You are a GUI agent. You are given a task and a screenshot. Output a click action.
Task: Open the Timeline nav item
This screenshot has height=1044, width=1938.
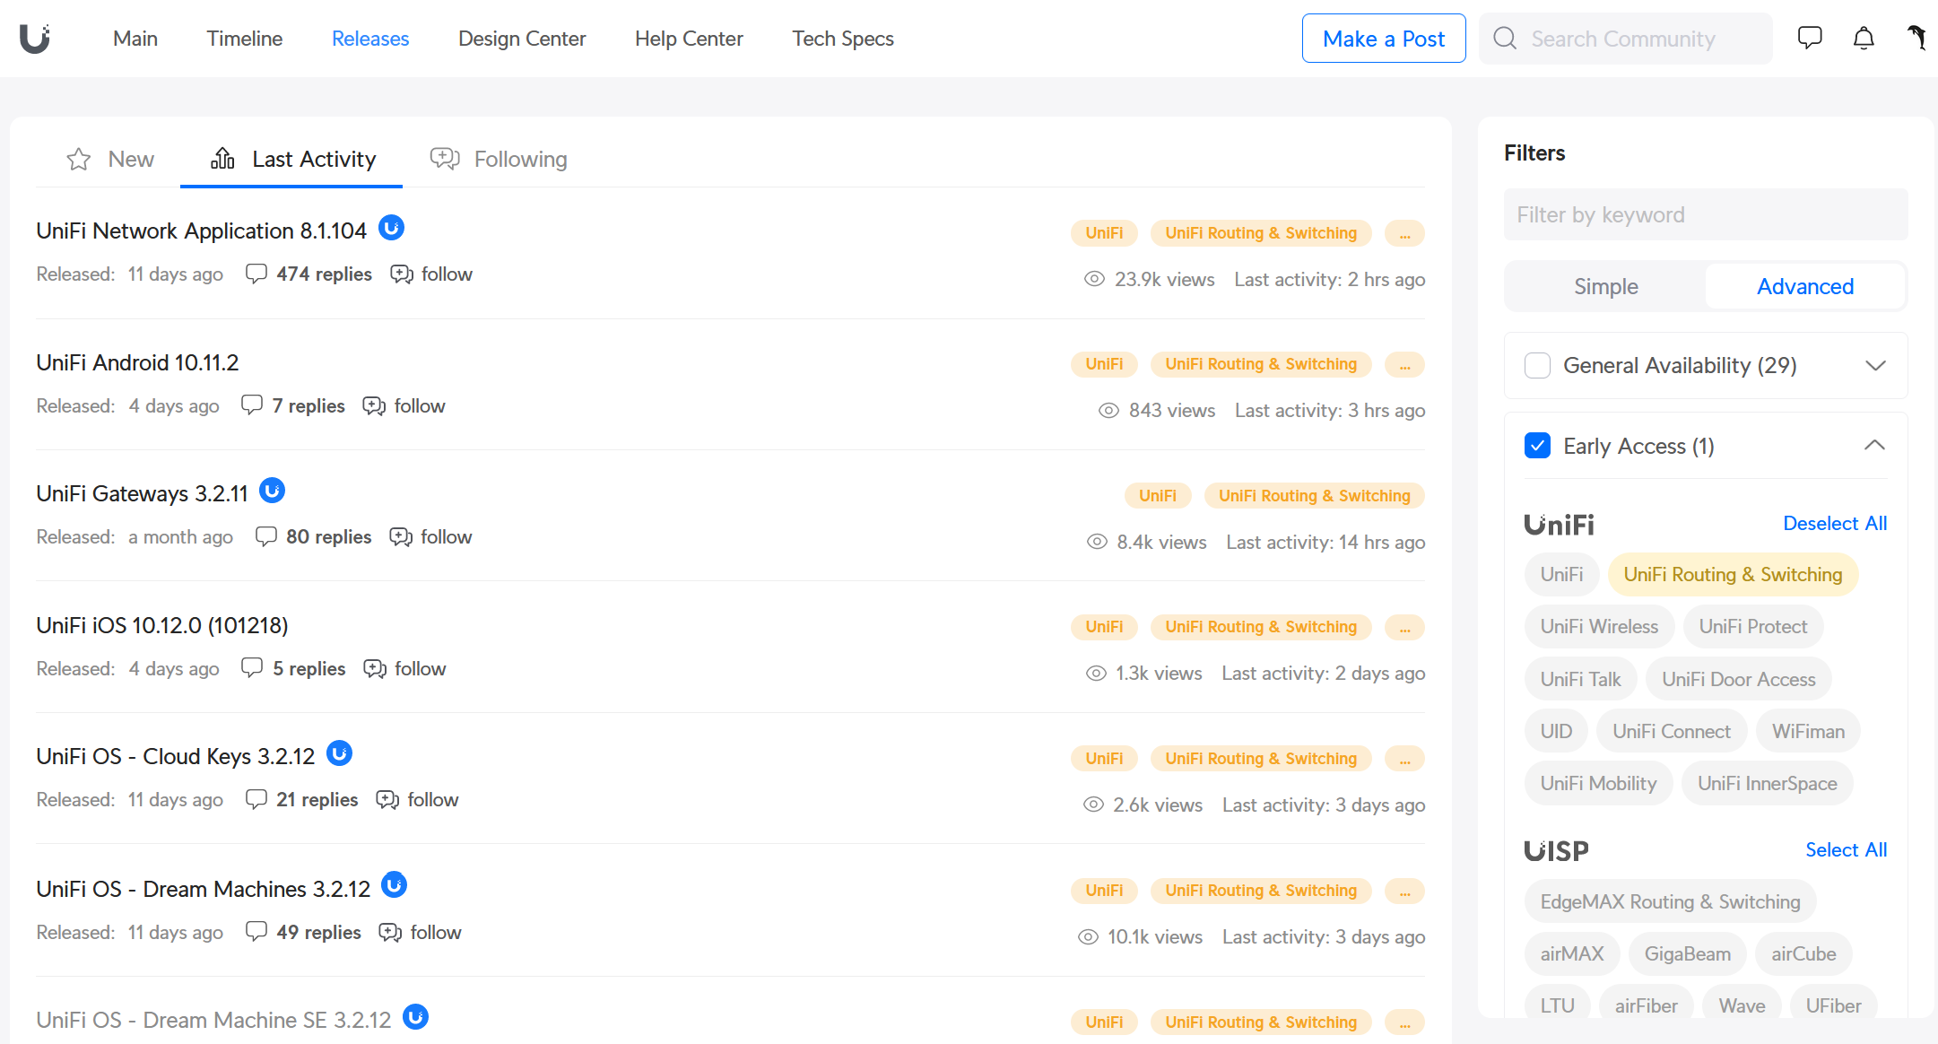[244, 39]
